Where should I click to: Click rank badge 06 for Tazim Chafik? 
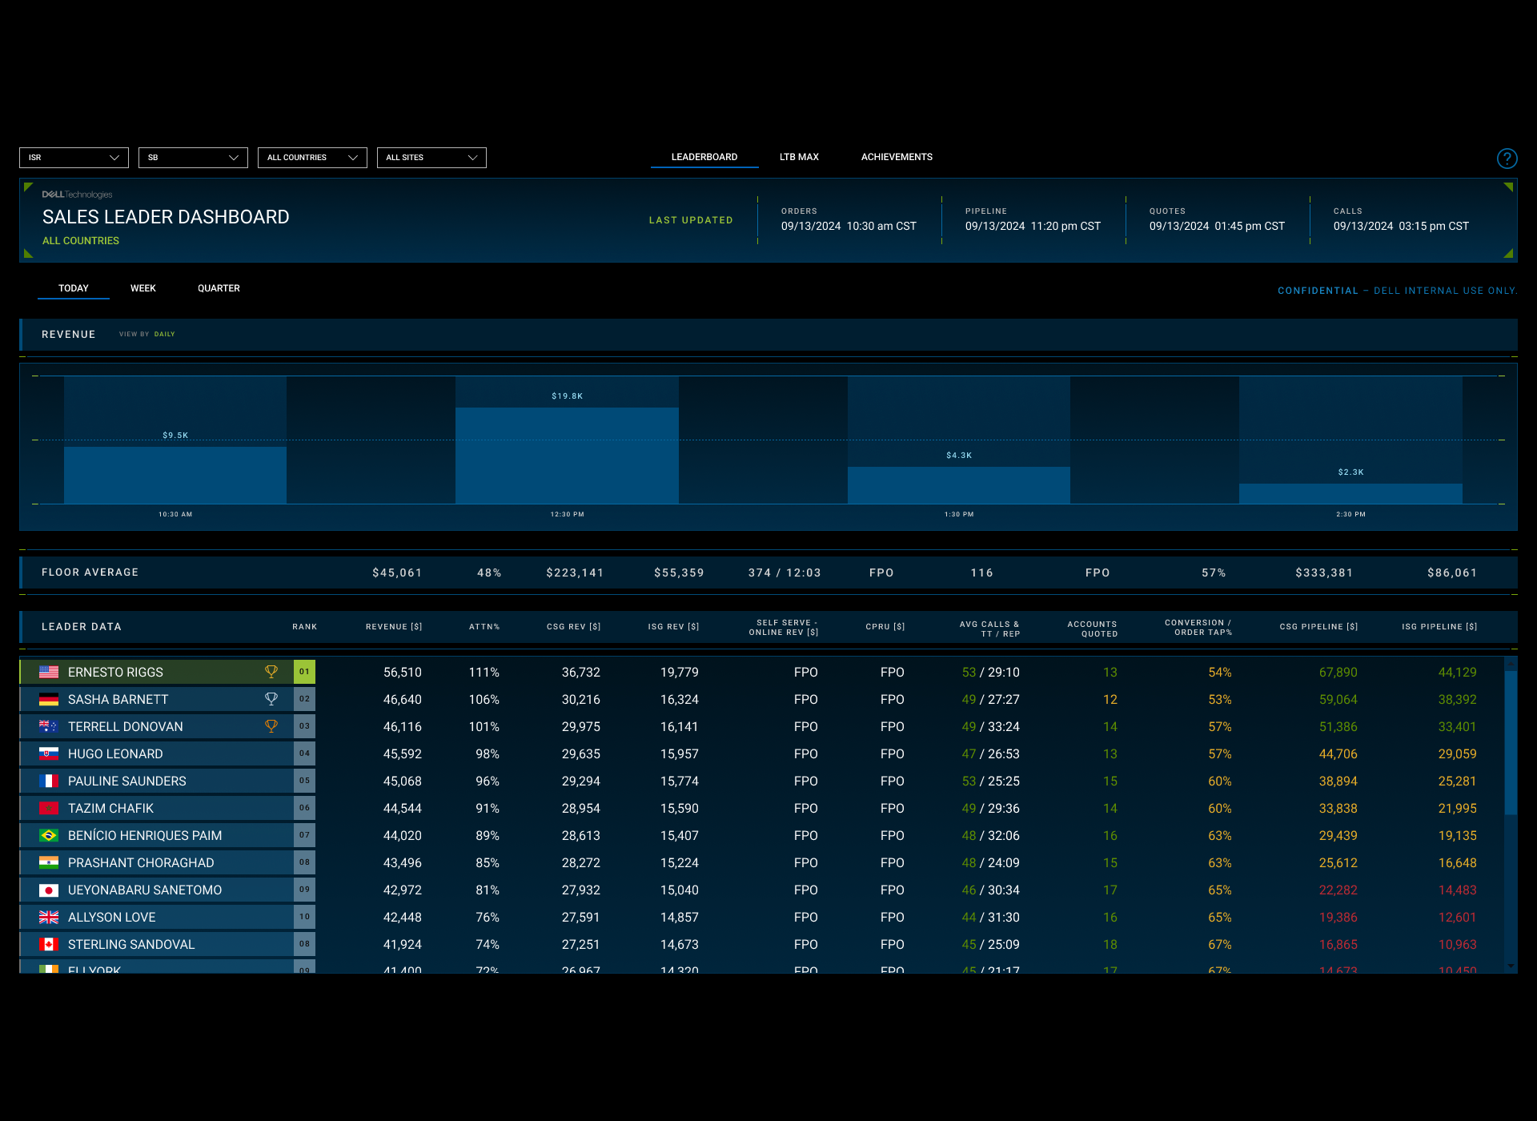[x=304, y=808]
